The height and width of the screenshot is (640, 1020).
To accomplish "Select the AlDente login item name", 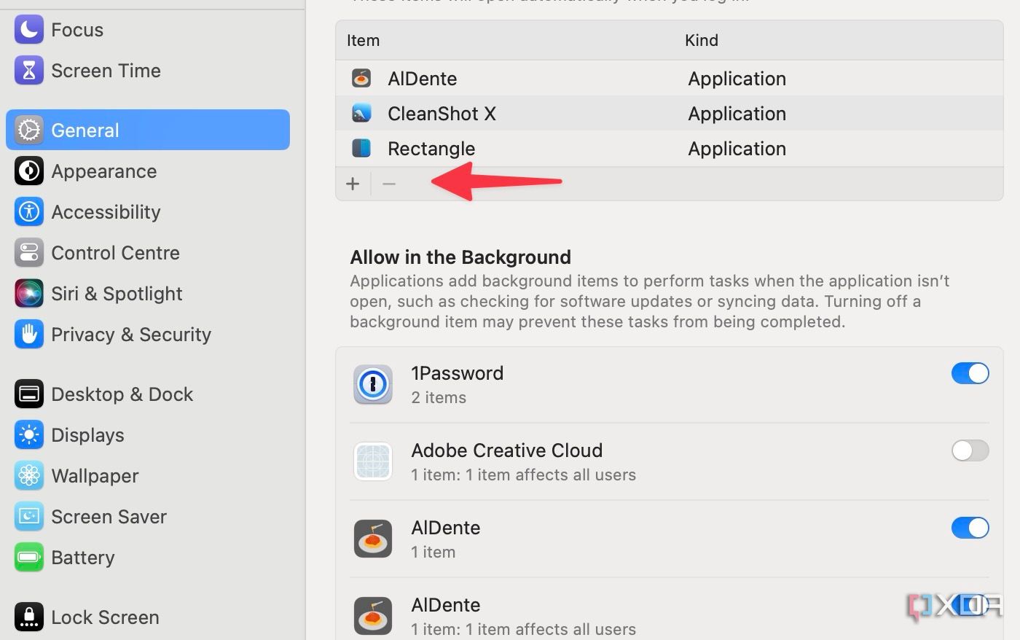I will (423, 78).
